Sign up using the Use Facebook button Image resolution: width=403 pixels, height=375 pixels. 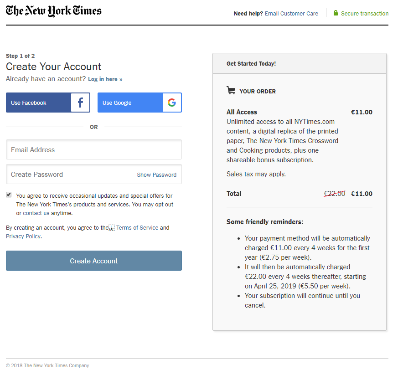tap(48, 103)
